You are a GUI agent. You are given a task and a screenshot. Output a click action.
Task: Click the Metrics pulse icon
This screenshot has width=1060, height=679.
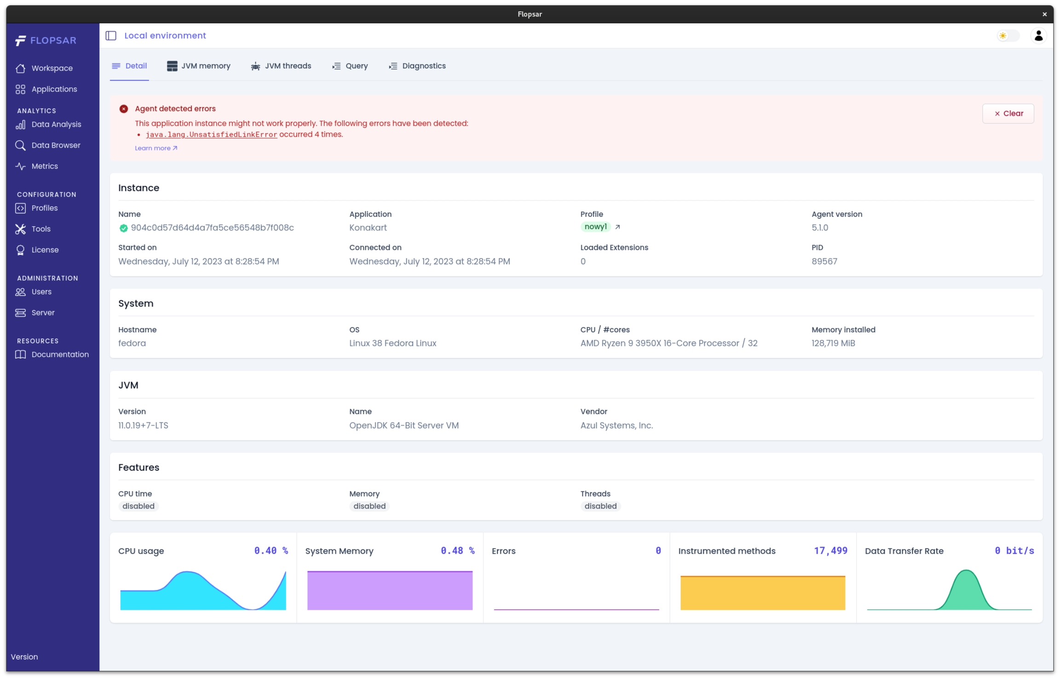[x=20, y=166]
